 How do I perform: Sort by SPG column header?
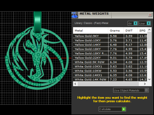[142, 31]
